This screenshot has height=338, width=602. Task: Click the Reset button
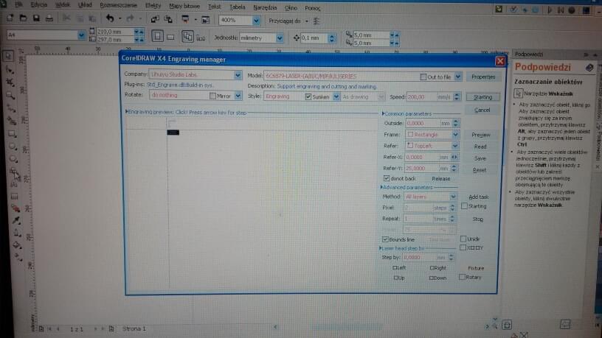pos(479,170)
